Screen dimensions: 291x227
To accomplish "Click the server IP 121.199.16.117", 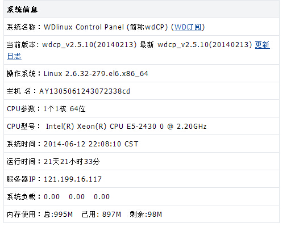I will coord(73,179).
